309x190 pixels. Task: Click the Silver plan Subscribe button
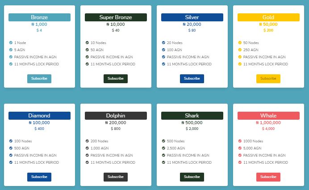coord(192,78)
